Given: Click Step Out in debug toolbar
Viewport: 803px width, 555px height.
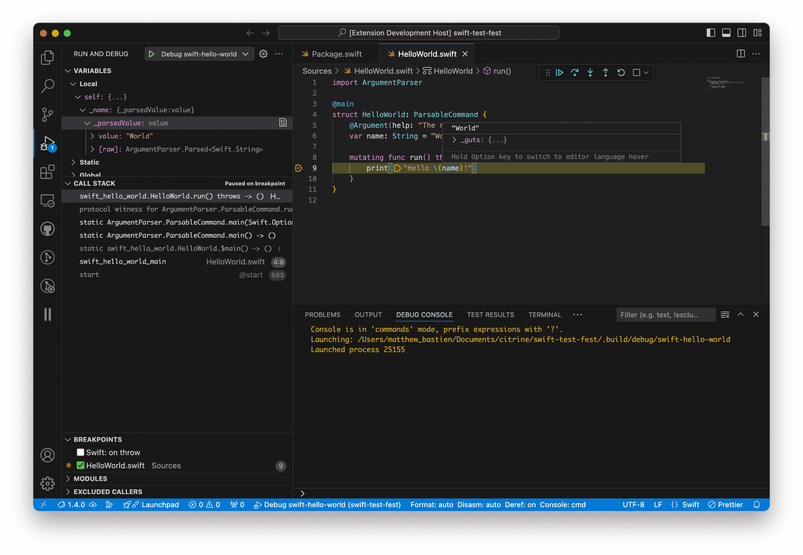Looking at the screenshot, I should (605, 72).
